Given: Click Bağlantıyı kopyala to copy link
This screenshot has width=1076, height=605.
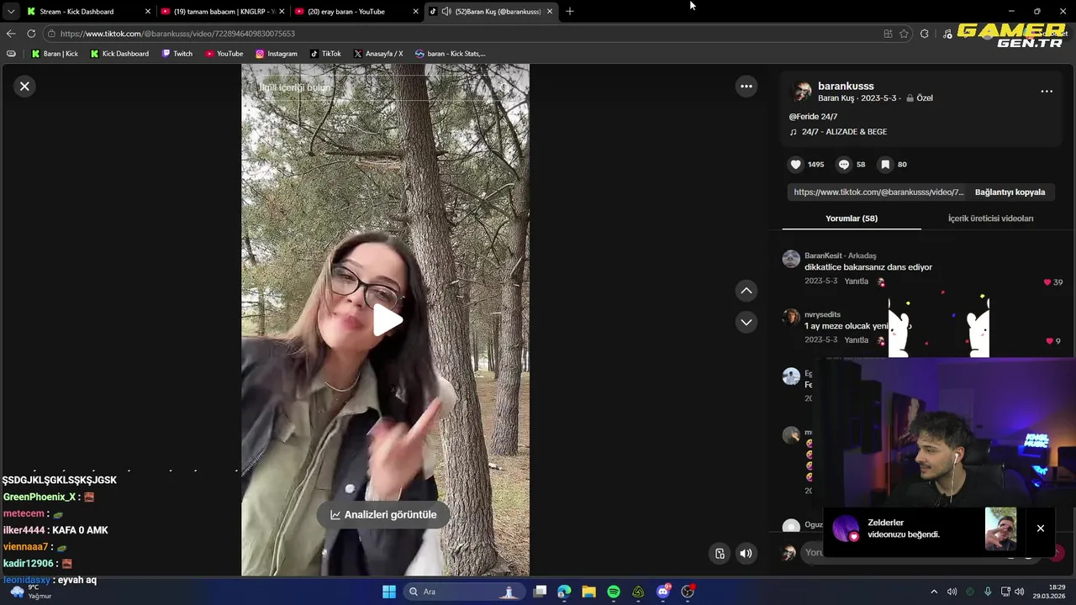Looking at the screenshot, I should click(x=1010, y=192).
